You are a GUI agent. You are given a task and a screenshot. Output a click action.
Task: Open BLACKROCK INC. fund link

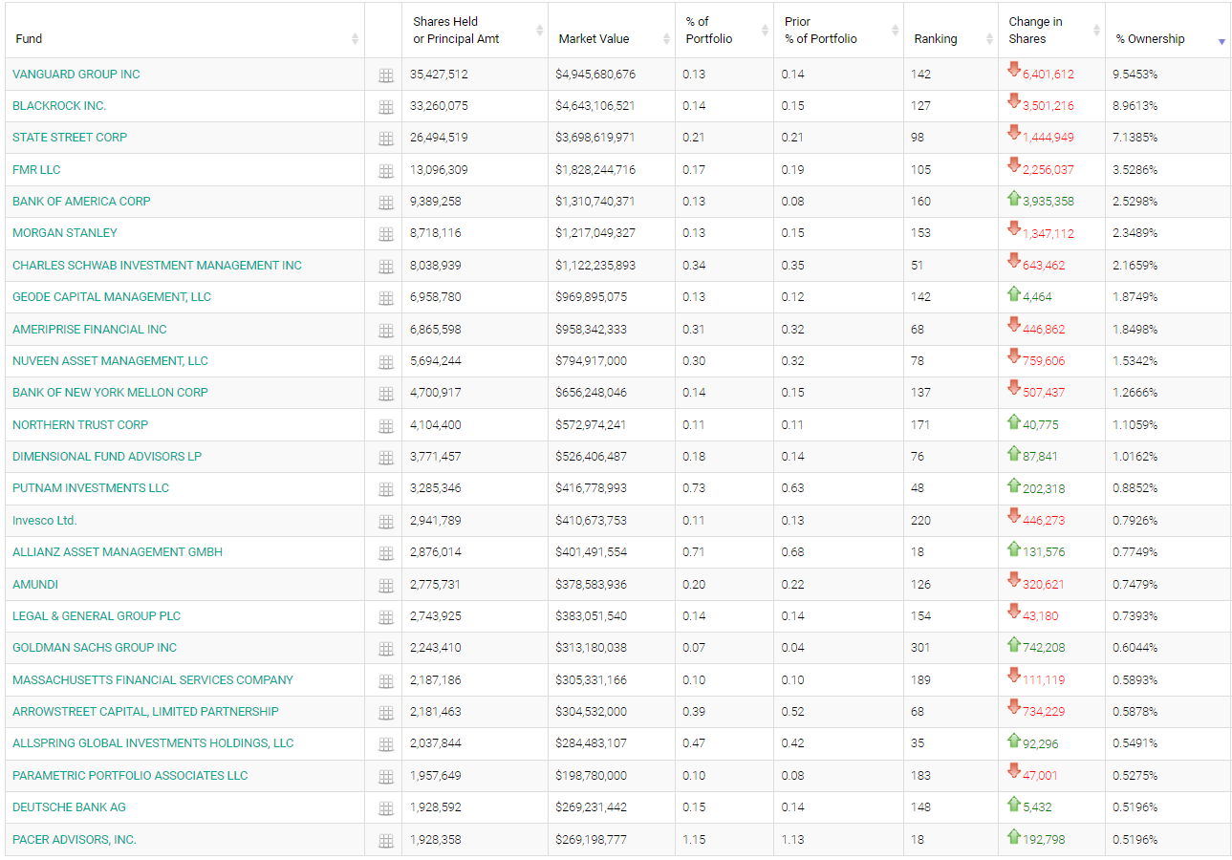pyautogui.click(x=59, y=106)
